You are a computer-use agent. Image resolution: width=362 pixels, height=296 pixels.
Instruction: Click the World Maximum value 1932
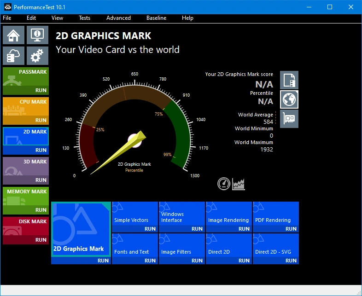pos(267,150)
